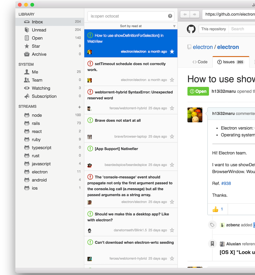
Task: Open the typescript stream
Action: click(x=50, y=148)
